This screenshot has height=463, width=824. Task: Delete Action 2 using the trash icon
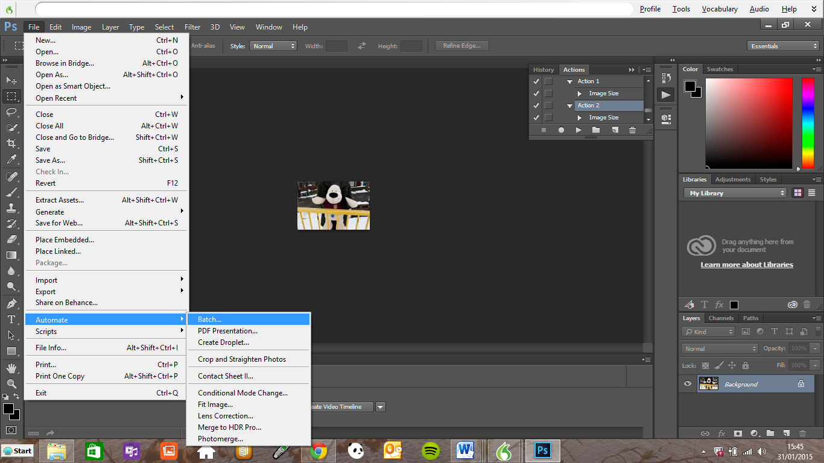(633, 130)
